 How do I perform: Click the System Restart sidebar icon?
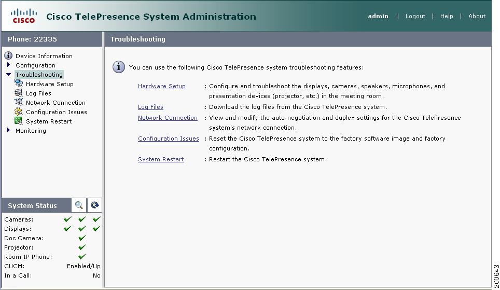(x=19, y=121)
